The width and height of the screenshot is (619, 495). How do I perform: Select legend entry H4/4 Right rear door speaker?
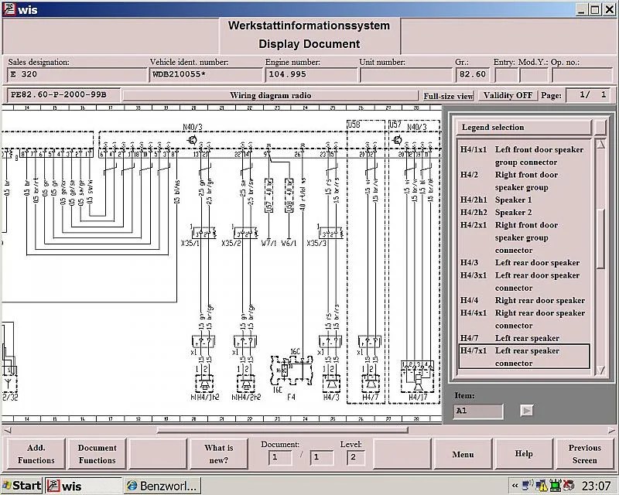(x=525, y=300)
